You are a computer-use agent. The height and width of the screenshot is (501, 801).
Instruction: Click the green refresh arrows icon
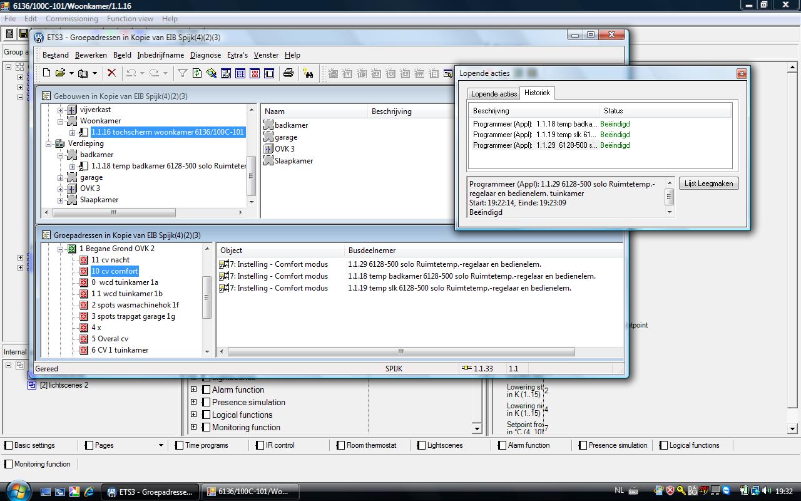click(196, 73)
